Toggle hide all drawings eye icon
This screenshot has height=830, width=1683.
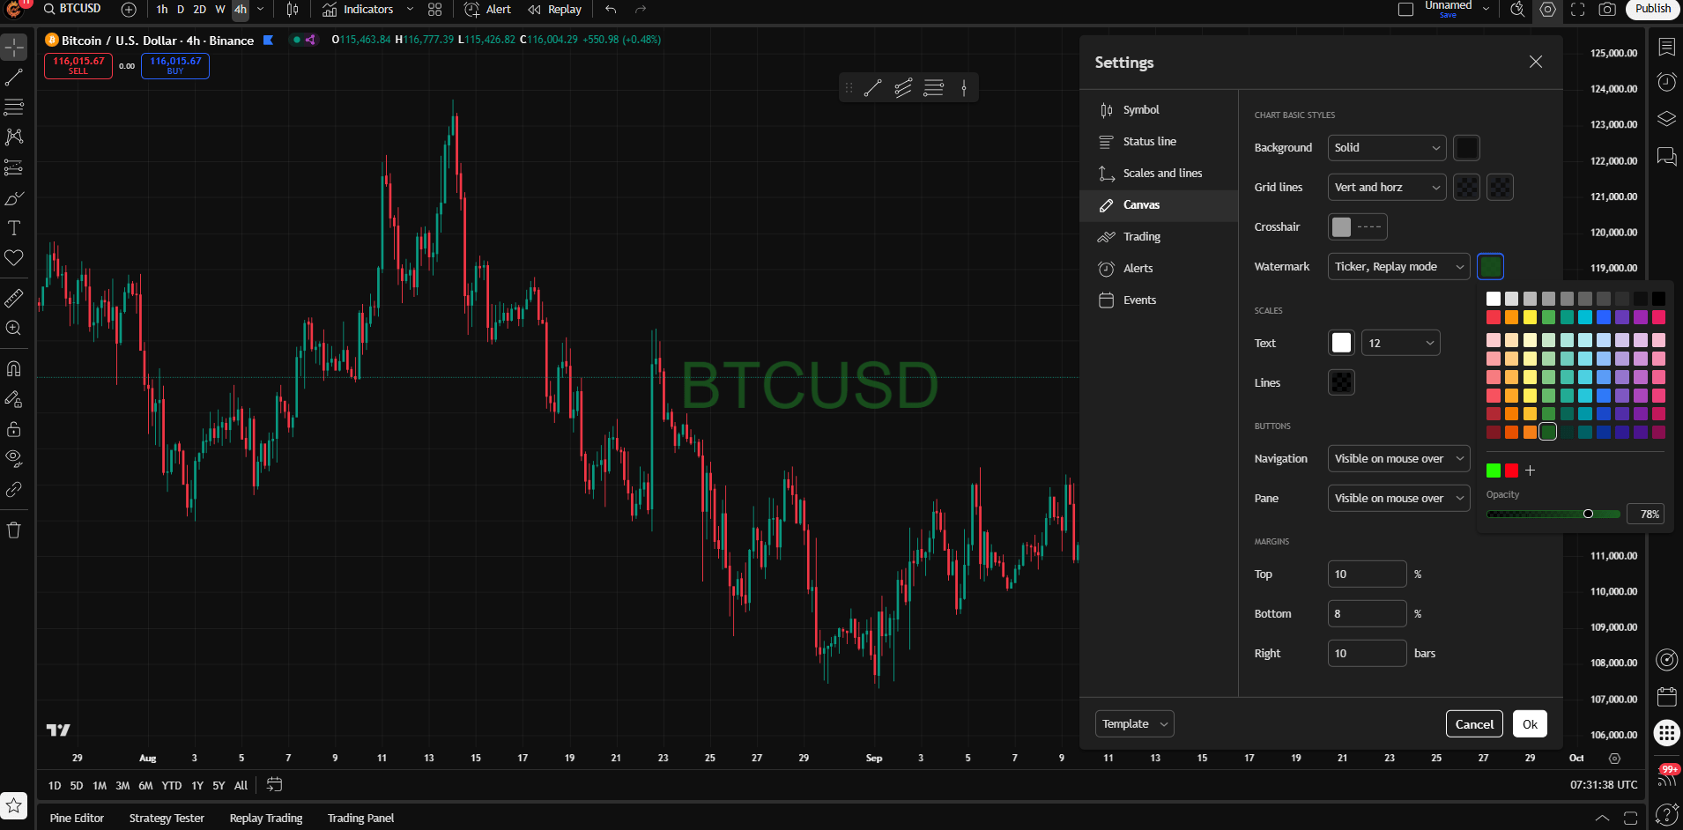(14, 458)
